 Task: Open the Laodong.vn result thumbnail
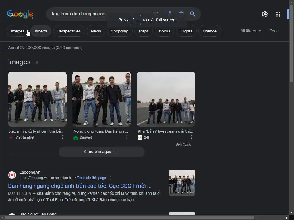182,183
